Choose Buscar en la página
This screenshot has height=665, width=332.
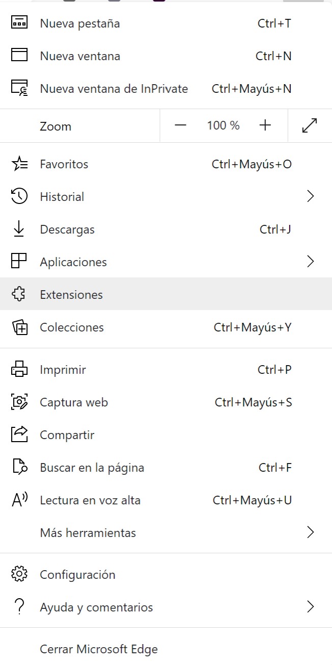coord(166,468)
